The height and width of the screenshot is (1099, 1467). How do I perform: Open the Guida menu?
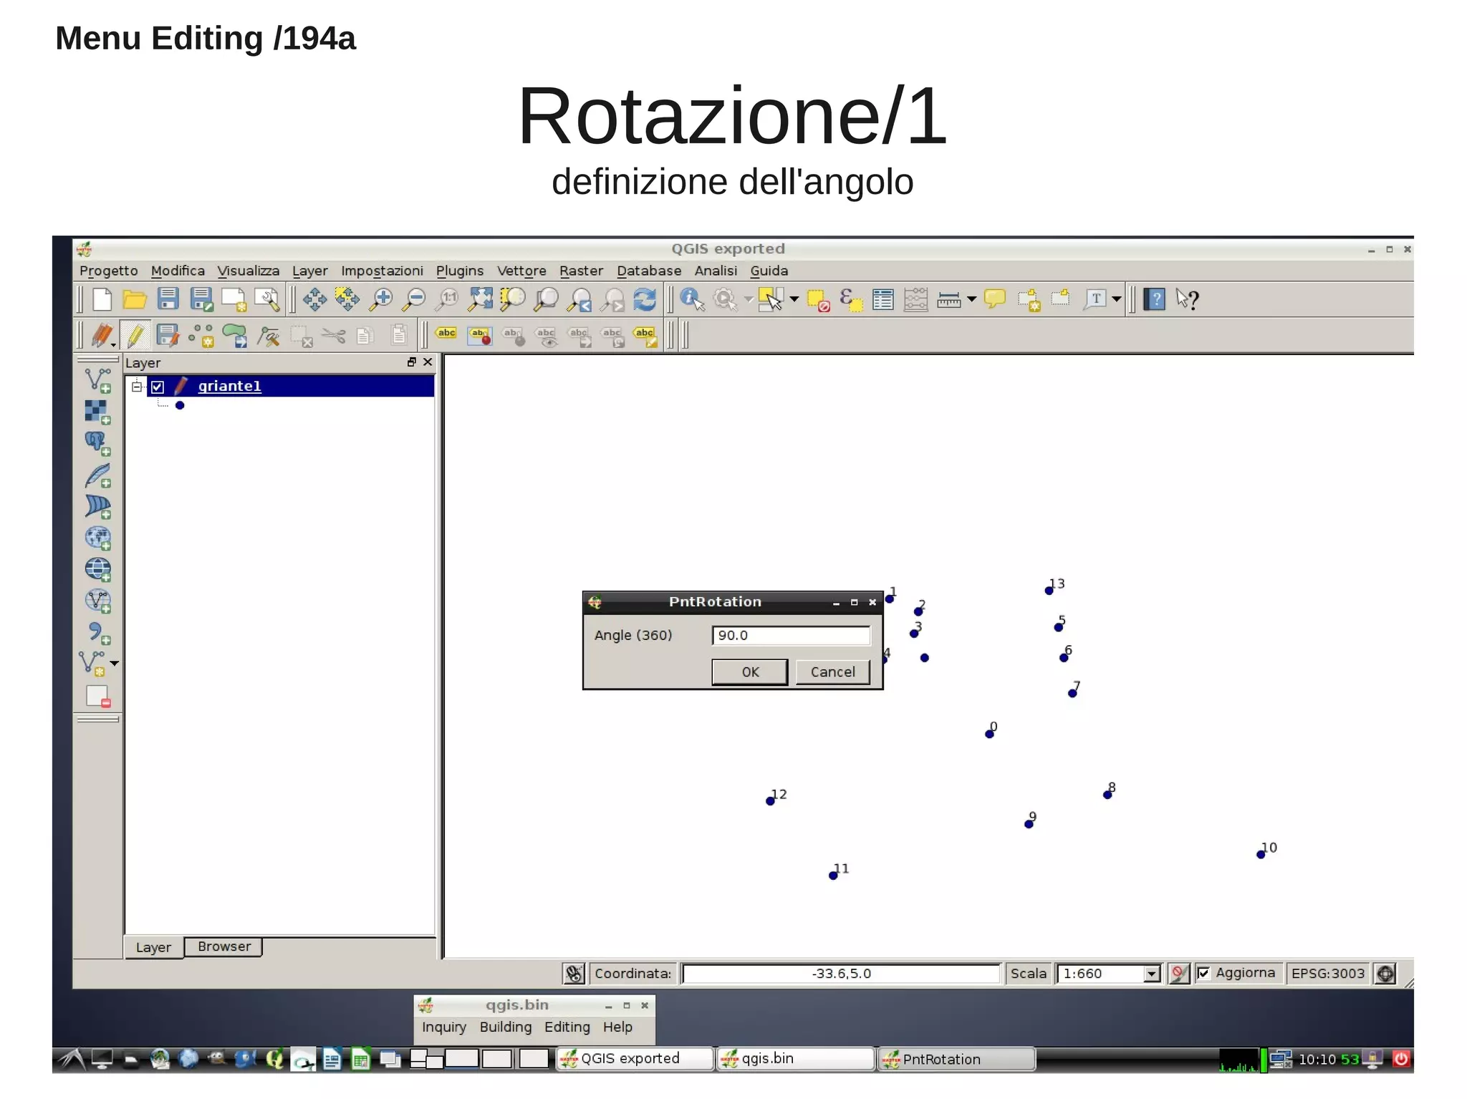coord(769,271)
